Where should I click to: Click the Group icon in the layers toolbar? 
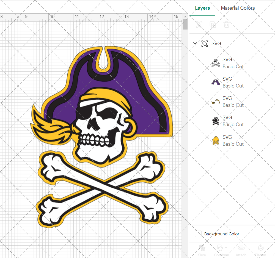[199, 25]
